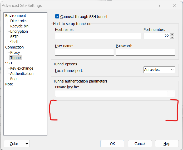Toggle Connect through SSH tunnel checkbox
Screen dimensions: 183x150
click(57, 17)
